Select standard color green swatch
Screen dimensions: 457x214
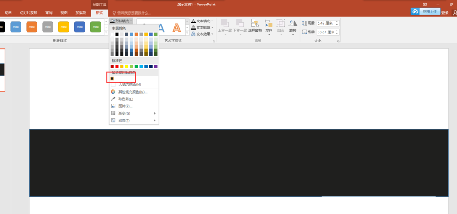pyautogui.click(x=136, y=66)
